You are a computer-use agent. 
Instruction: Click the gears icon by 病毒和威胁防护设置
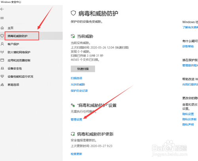point(73,105)
